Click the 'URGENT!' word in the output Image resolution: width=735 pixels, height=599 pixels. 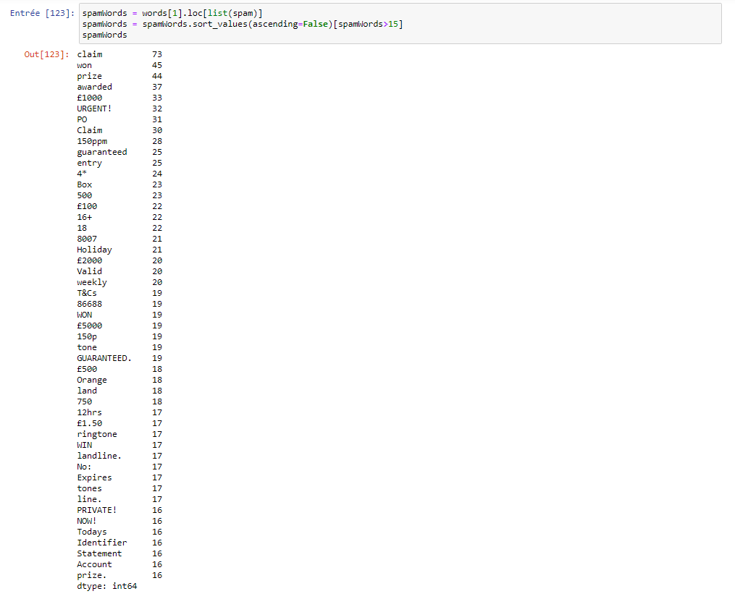pyautogui.click(x=95, y=109)
